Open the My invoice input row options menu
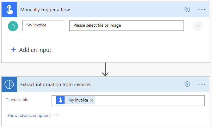Screen dimensions: 212x127 pyautogui.click(x=198, y=26)
